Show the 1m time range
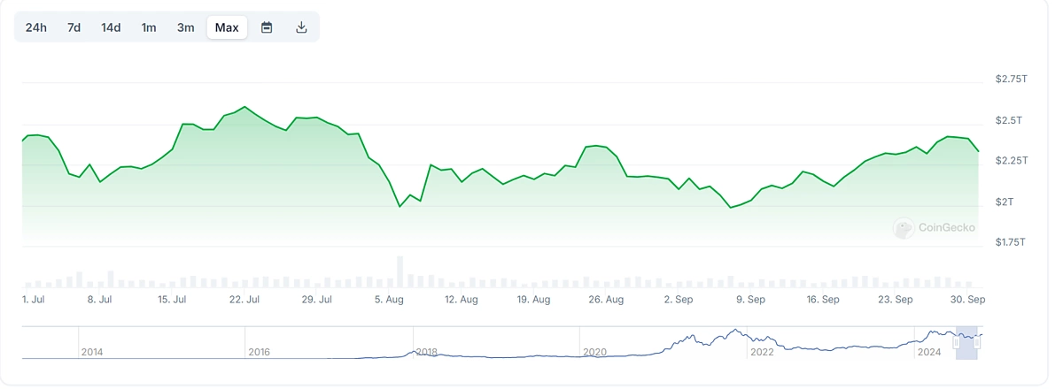Viewport: 1063px width, 389px height. pos(149,27)
